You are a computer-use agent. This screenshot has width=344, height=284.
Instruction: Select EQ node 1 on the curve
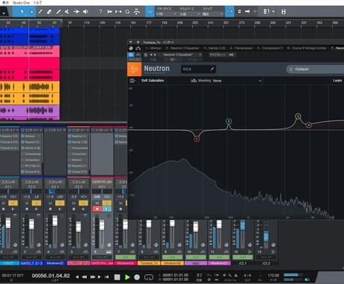tap(197, 139)
